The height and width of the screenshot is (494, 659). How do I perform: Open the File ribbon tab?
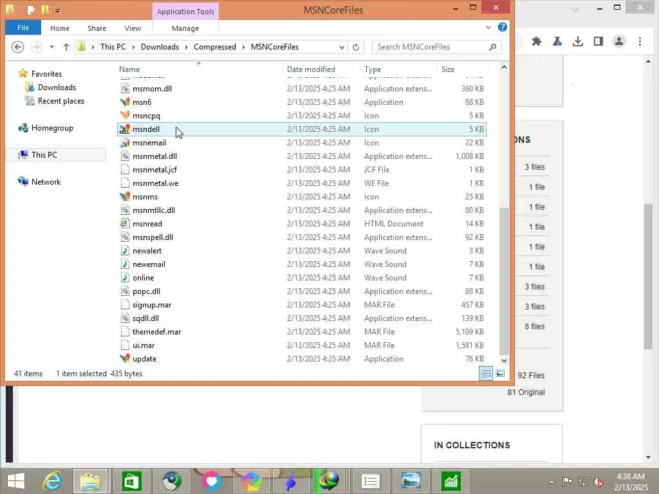pos(23,28)
